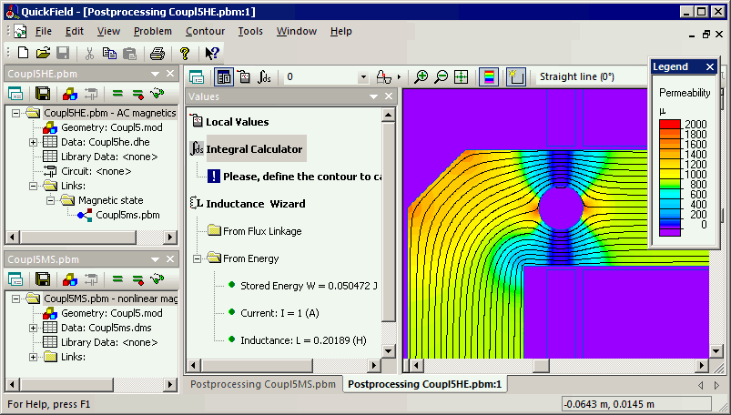Click the add contour tool icon
Image resolution: width=731 pixels, height=415 pixels.
[383, 77]
